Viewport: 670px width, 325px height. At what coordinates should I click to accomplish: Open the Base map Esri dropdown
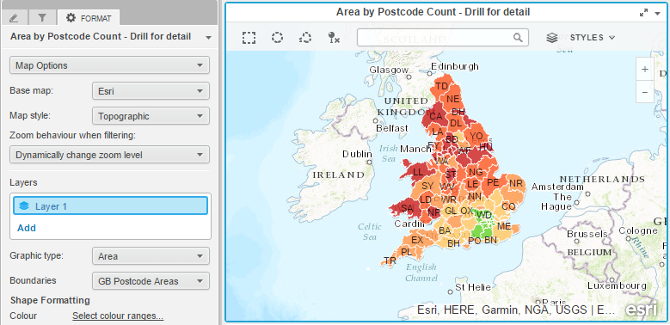[x=151, y=91]
